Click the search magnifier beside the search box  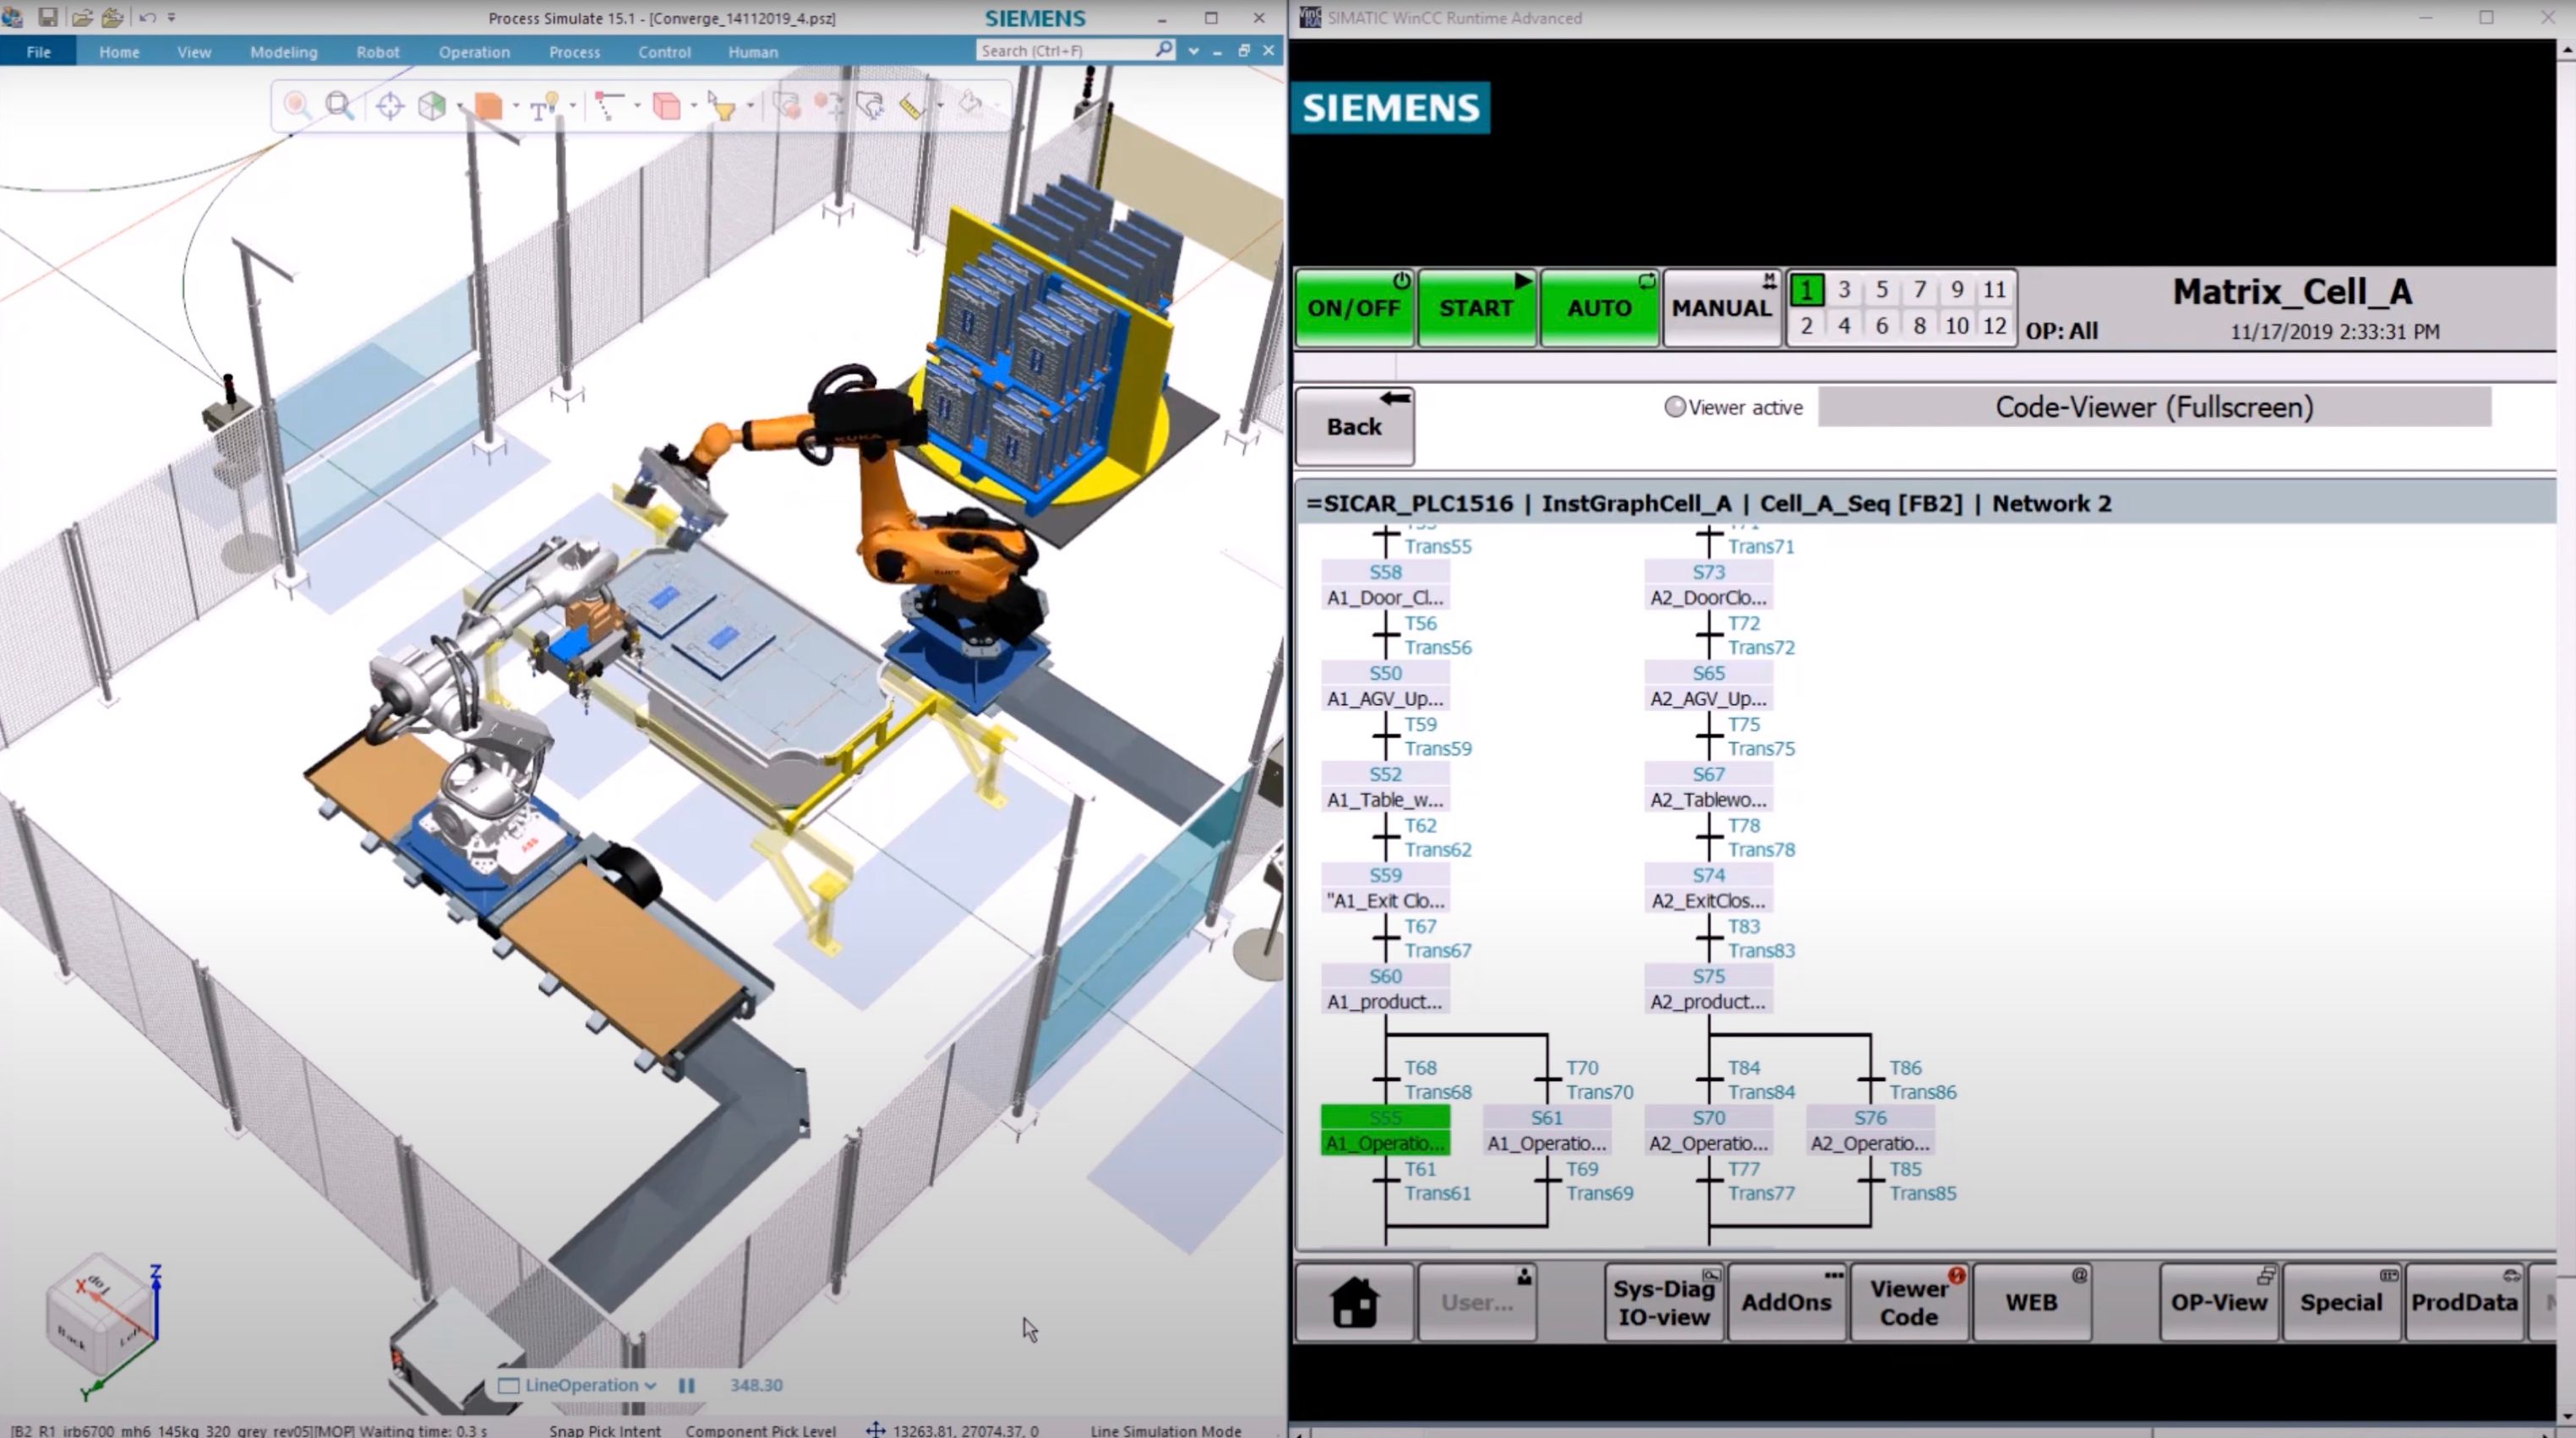point(1163,49)
